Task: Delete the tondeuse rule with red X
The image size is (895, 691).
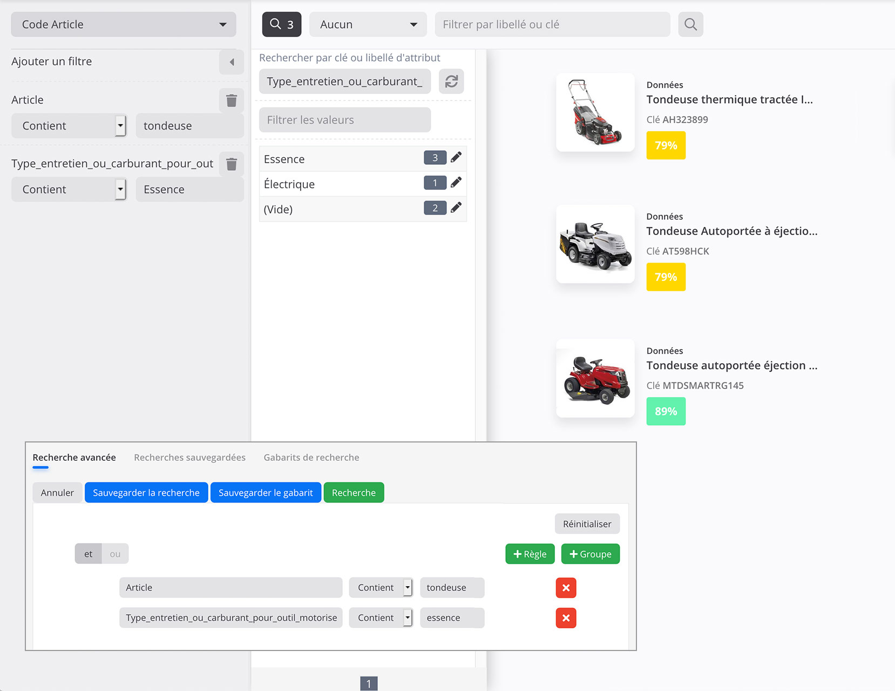Action: (x=566, y=588)
